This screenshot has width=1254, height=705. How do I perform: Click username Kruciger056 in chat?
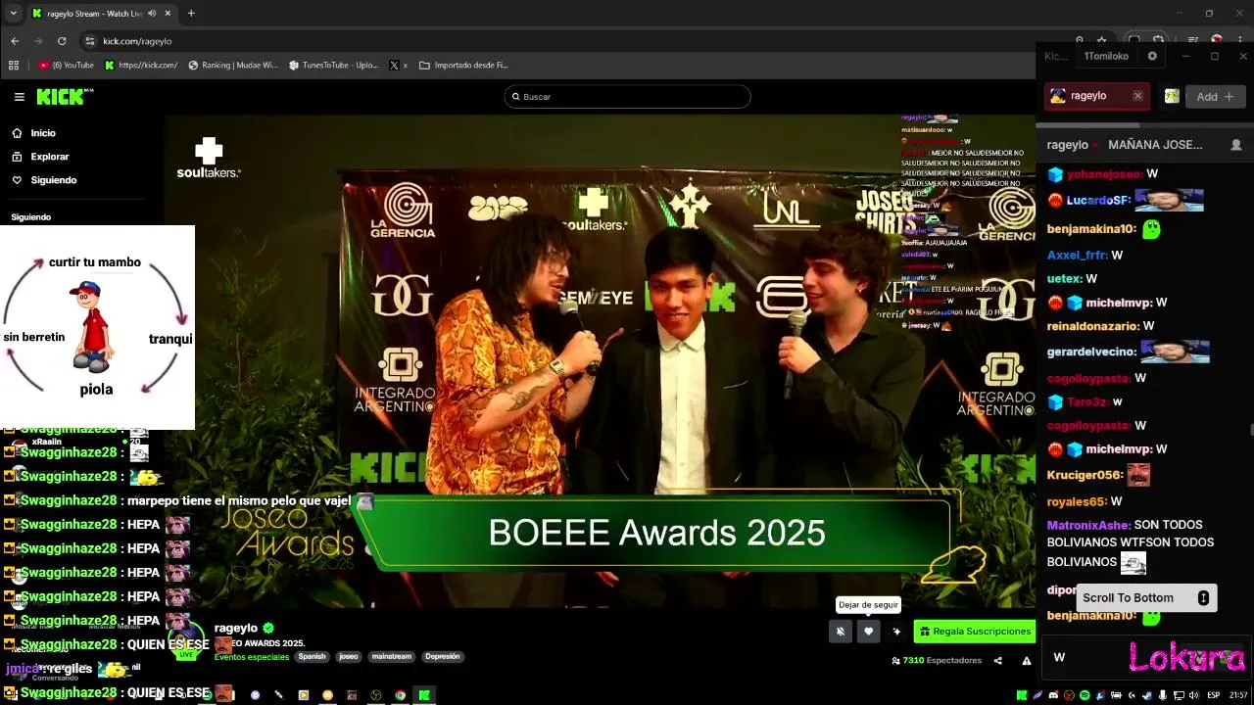click(1084, 475)
